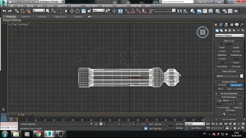The height and width of the screenshot is (138, 246).
Task: Click the Redo arrow in main toolbar
Action: click(10, 11)
